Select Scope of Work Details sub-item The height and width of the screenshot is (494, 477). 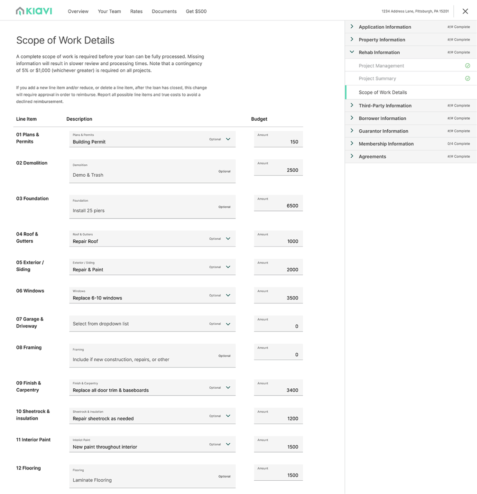(x=411, y=92)
